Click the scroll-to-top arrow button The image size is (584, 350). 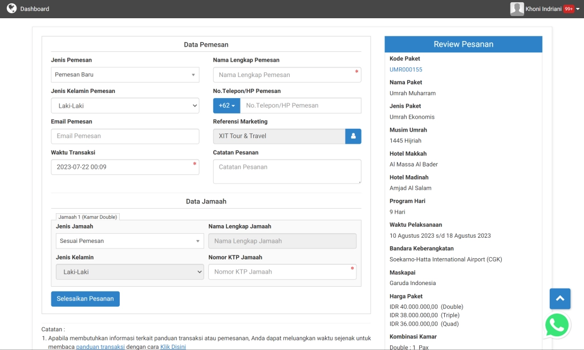point(559,298)
